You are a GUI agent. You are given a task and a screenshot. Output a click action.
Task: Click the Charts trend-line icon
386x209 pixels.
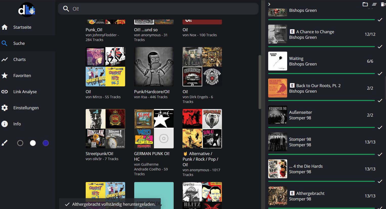(x=5, y=59)
